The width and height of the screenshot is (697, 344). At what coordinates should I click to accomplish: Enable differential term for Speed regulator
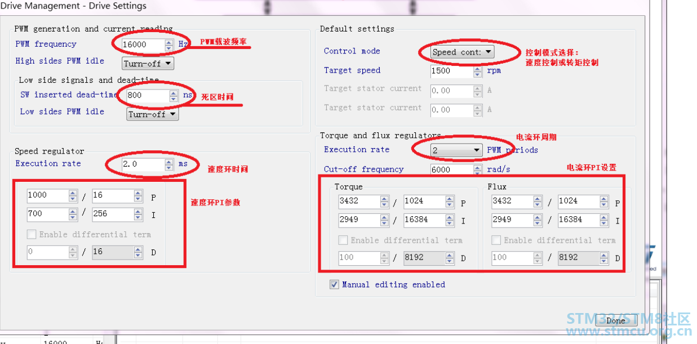tap(32, 234)
